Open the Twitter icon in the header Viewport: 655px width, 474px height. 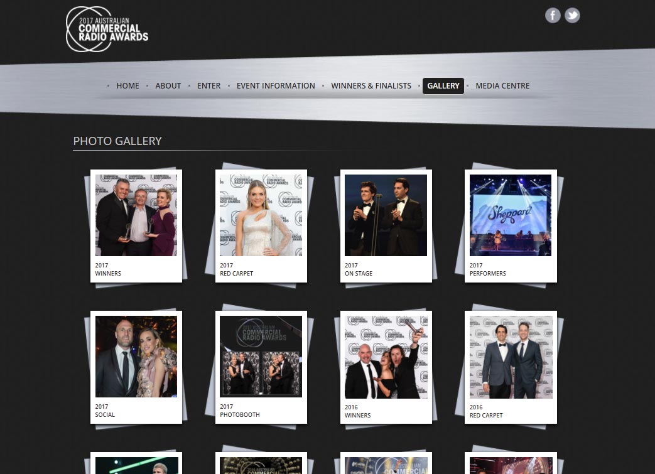click(572, 15)
